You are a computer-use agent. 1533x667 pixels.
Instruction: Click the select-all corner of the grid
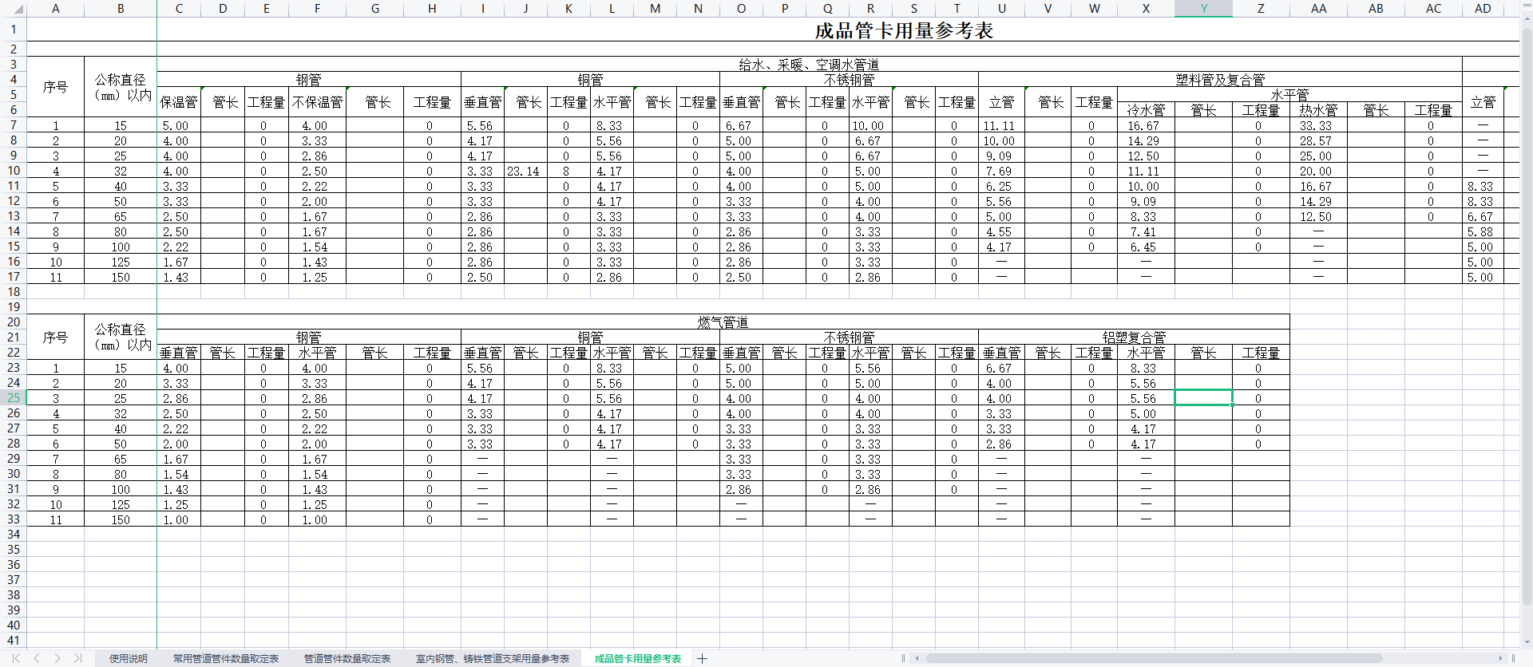pyautogui.click(x=13, y=9)
